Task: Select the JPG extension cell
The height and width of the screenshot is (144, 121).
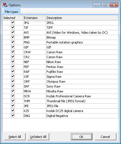Action: click(x=35, y=23)
